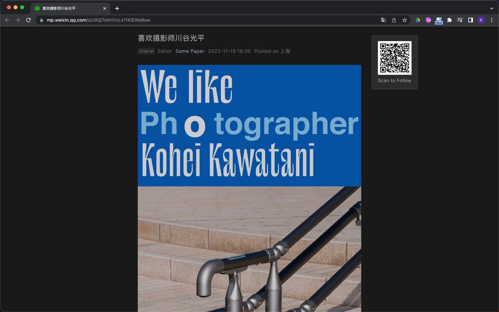Toggle the browser side panel
Image resolution: width=499 pixels, height=312 pixels.
coord(470,20)
